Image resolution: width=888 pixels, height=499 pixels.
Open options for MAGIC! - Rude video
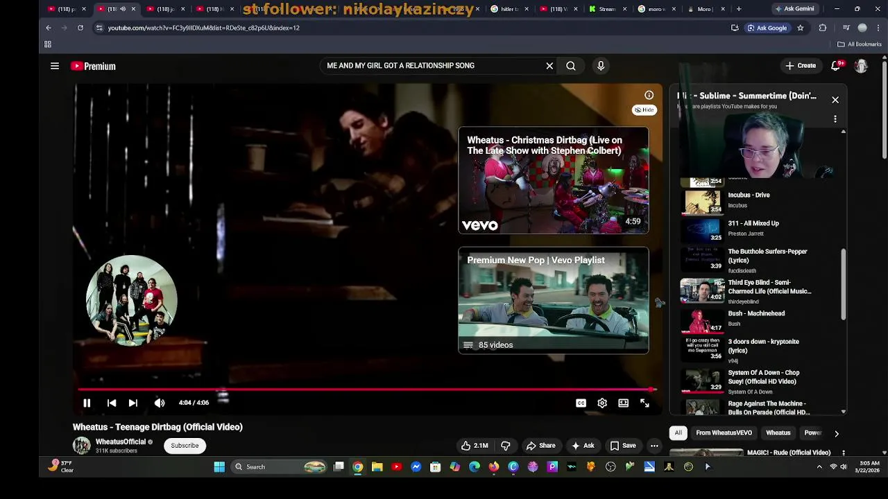[844, 453]
